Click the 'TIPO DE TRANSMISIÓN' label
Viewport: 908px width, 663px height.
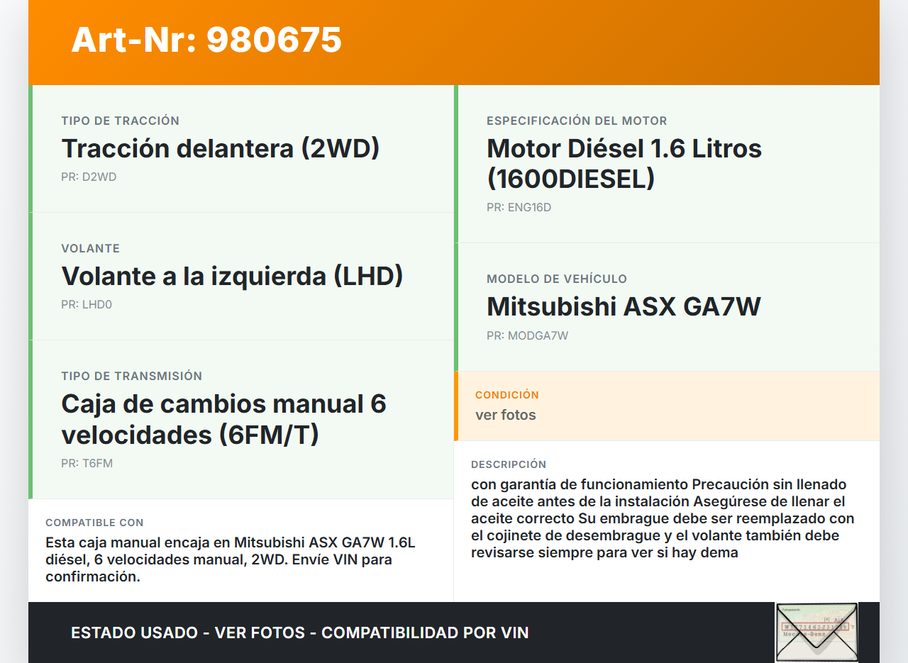[132, 377]
